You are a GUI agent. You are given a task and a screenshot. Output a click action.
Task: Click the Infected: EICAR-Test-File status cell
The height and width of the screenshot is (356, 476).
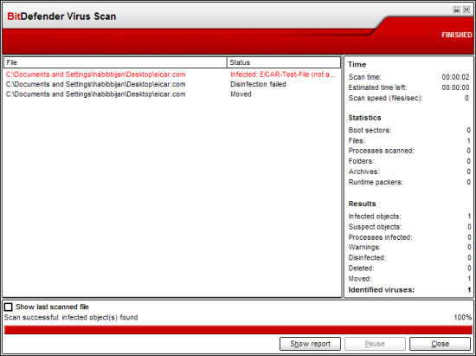283,74
